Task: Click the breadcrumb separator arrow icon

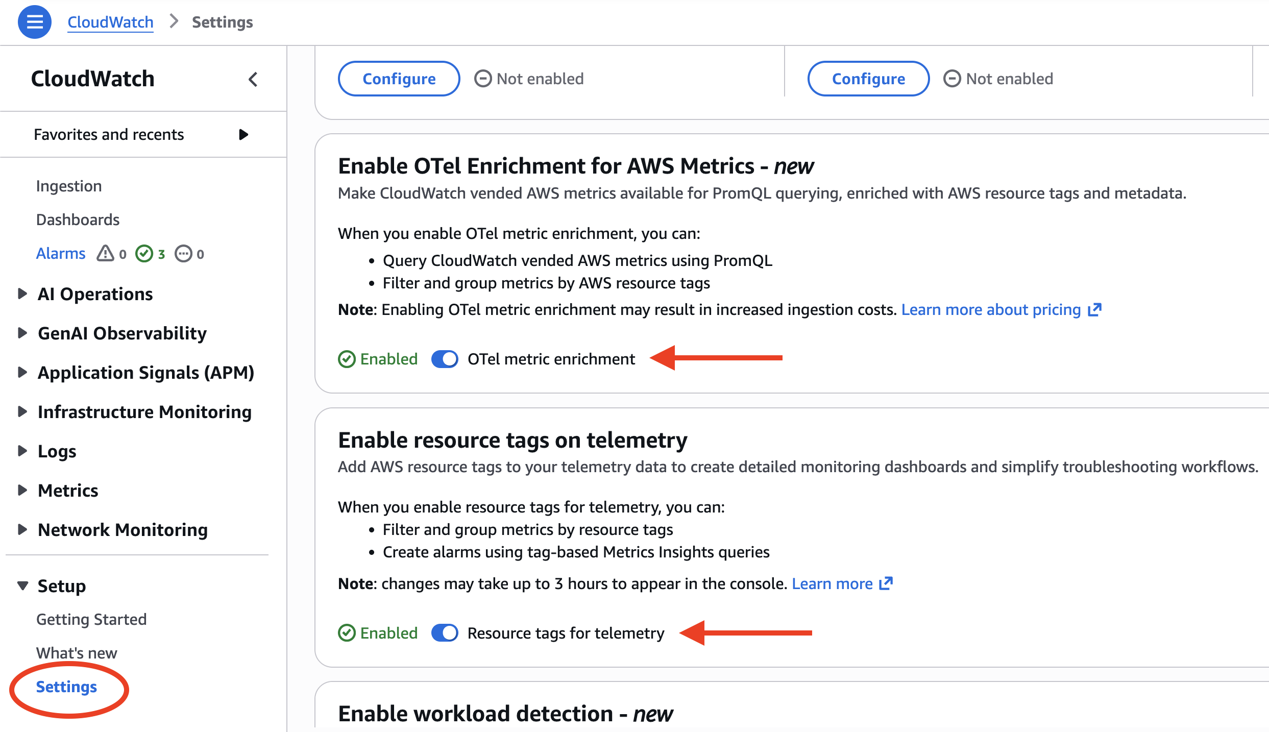Action: pos(174,21)
